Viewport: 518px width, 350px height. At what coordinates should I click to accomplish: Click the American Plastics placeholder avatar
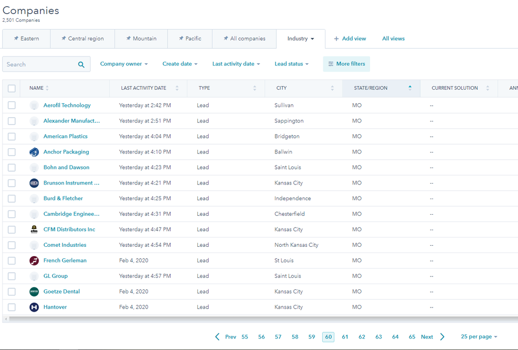(34, 136)
